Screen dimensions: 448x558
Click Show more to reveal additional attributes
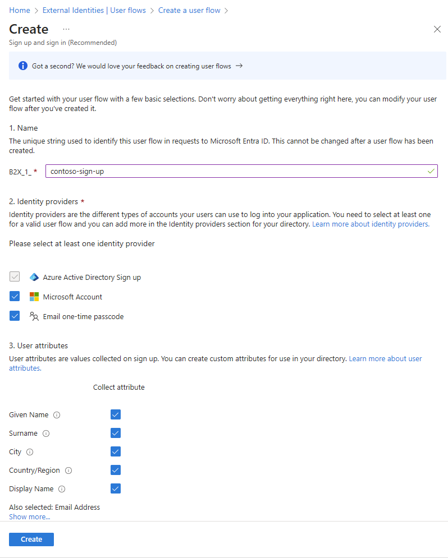[29, 517]
